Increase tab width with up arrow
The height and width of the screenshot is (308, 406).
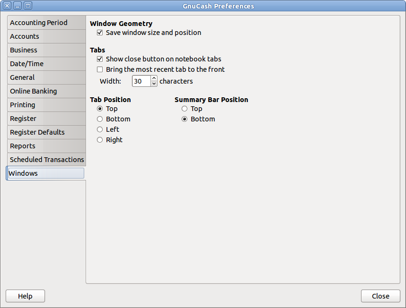tap(154, 78)
